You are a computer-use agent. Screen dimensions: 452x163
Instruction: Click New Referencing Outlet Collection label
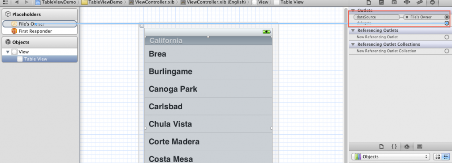(x=386, y=51)
